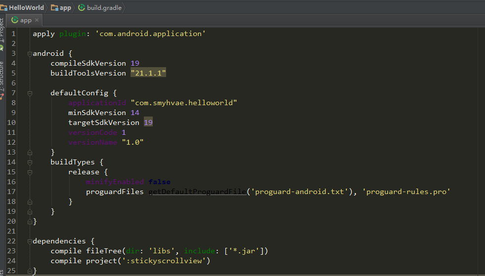Click line number 17 in gutter
This screenshot has width=485, height=276.
coord(11,192)
